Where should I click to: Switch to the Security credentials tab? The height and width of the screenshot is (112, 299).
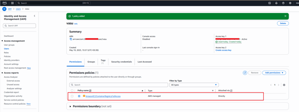click(x=121, y=62)
